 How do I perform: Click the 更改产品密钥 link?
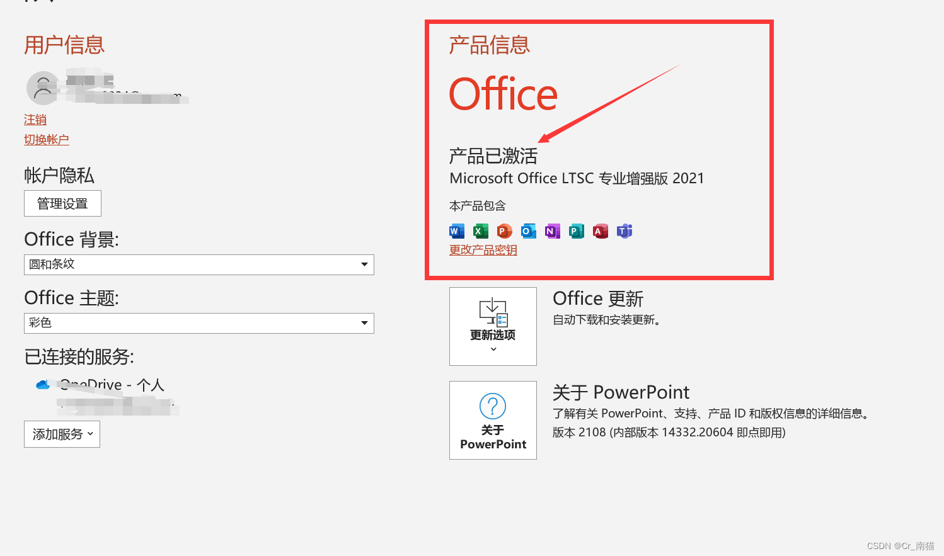tap(483, 250)
